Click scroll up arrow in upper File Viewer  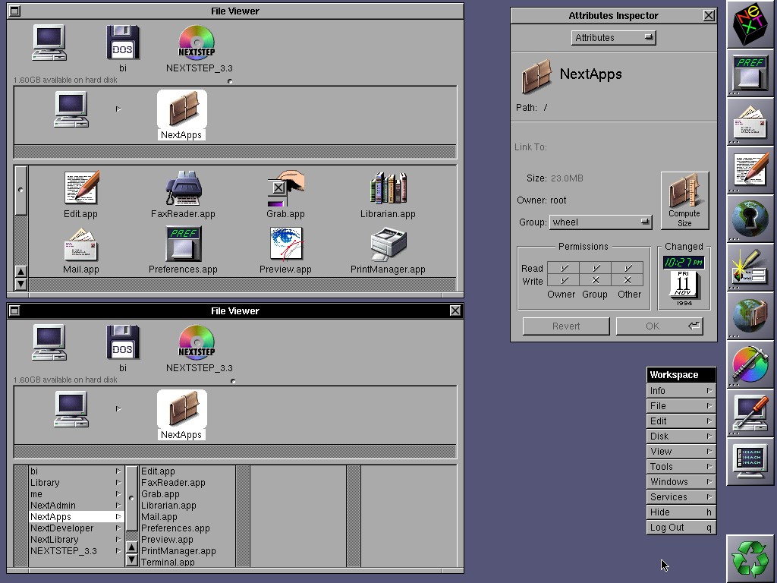point(20,272)
